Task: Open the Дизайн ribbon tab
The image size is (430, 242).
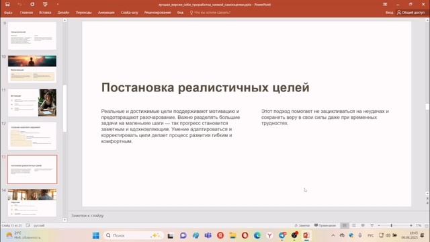Action: 63,13
